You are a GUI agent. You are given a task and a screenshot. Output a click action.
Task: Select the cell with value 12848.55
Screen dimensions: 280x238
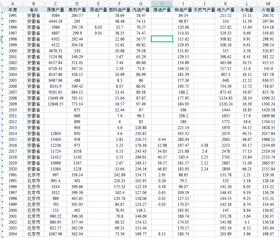55,104
